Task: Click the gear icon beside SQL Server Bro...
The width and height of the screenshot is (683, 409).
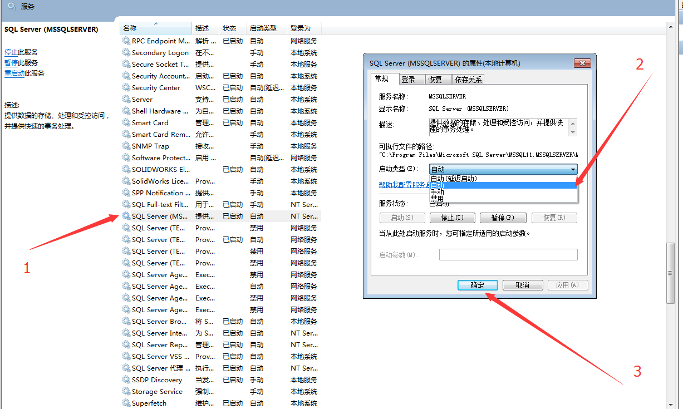Action: pos(126,322)
